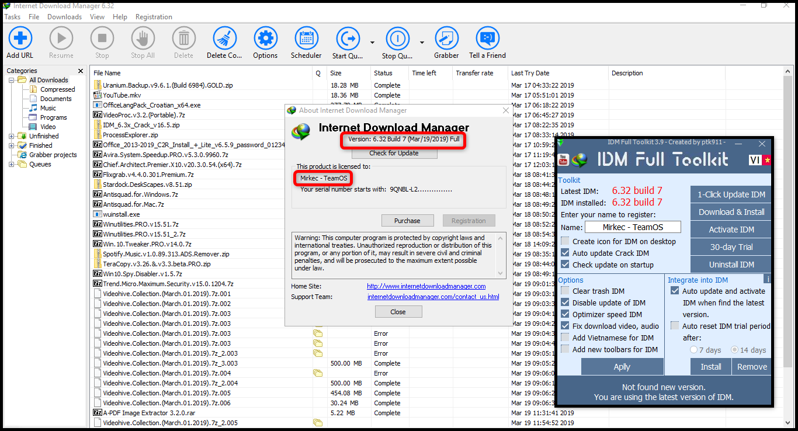Viewport: 798px width, 431px height.
Task: Toggle Optimizer speed IDM checkbox
Action: 565,314
